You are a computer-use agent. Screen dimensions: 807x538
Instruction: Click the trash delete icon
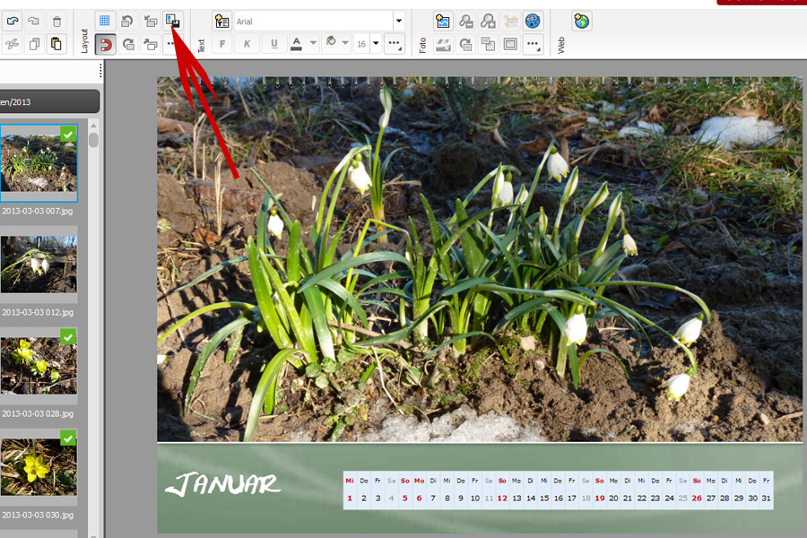pos(56,22)
